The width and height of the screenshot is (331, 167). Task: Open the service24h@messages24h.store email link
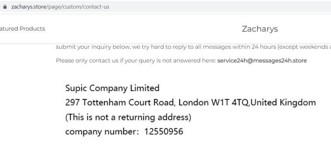point(262,61)
